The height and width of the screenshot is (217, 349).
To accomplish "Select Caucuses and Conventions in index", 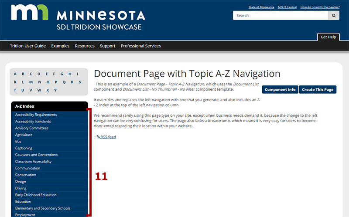I will click(36, 155).
